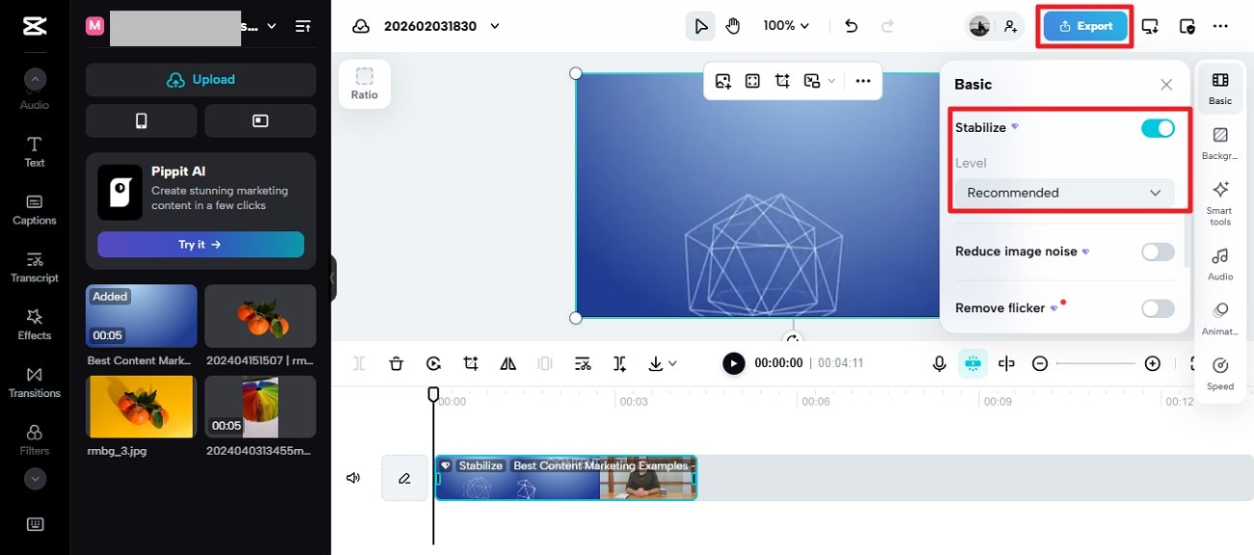Open the Text panel in sidebar

click(x=35, y=151)
